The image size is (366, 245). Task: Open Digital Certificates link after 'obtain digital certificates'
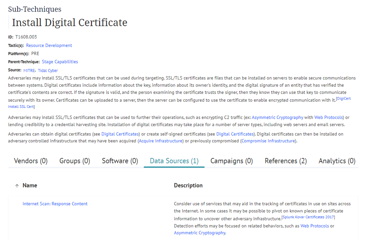click(120, 134)
